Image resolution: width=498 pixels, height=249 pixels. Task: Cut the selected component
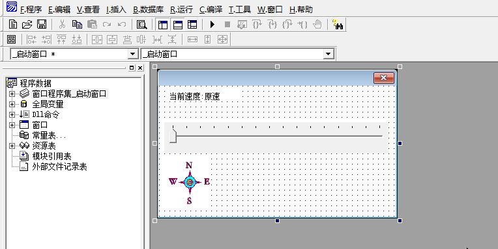click(x=63, y=25)
